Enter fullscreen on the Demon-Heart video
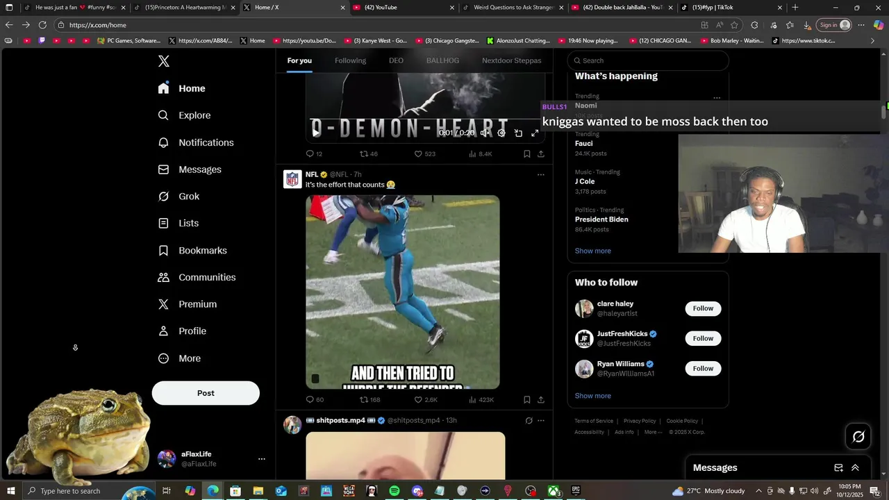The height and width of the screenshot is (500, 889). [x=535, y=133]
